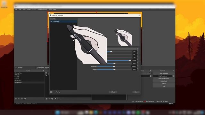
Task: Click the Brightness value field
Action: click(134, 66)
